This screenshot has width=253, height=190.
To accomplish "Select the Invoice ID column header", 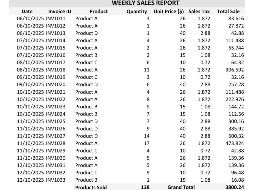I will point(60,11).
